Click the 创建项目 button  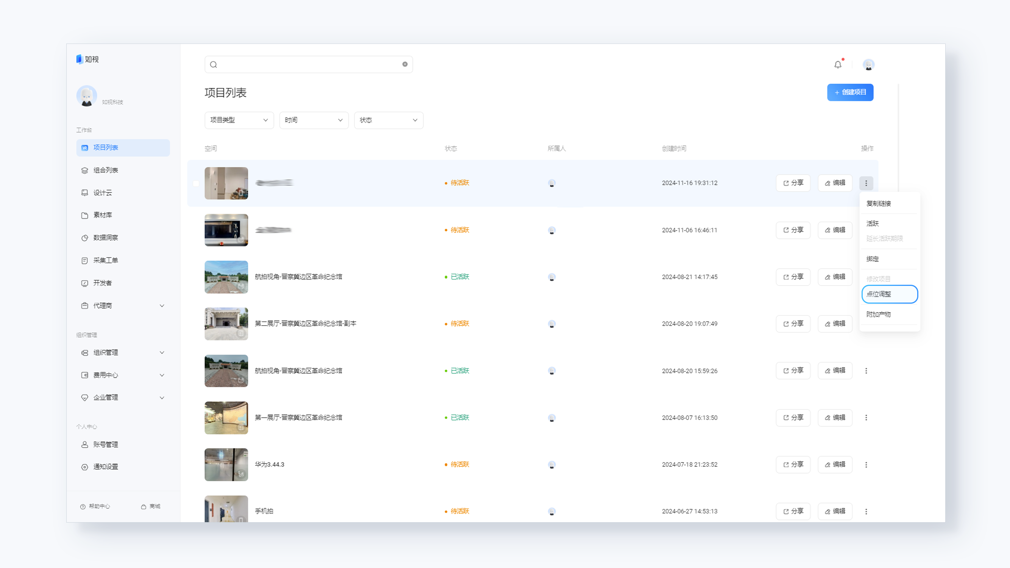coord(850,92)
